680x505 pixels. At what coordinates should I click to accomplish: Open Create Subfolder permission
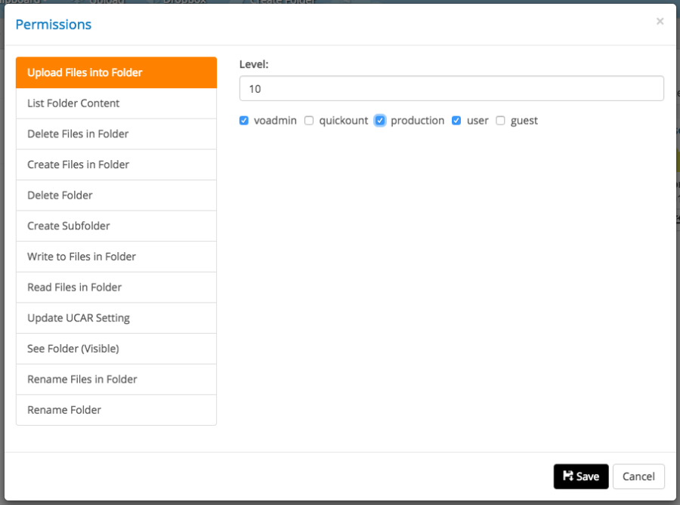116,226
